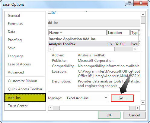This screenshot has width=150, height=123.
Task: Go to the Proofing category
Action: click(15, 40)
